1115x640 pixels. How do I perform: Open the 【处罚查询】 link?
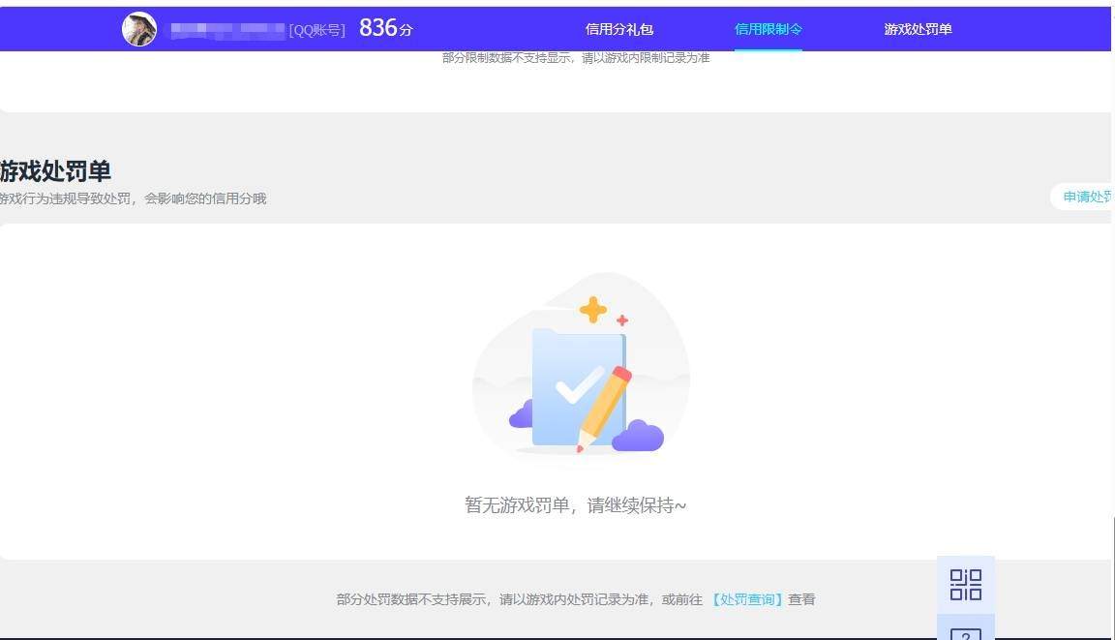[x=746, y=599]
